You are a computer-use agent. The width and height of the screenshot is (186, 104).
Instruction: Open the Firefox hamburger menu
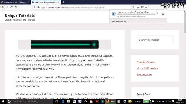click(x=183, y=7)
